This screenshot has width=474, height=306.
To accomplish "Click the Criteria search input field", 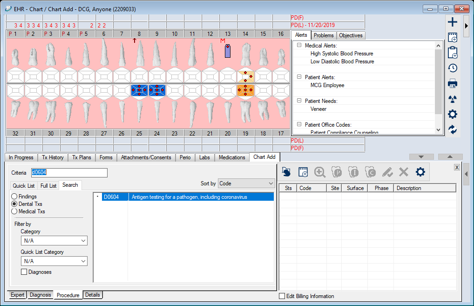I will click(x=69, y=173).
